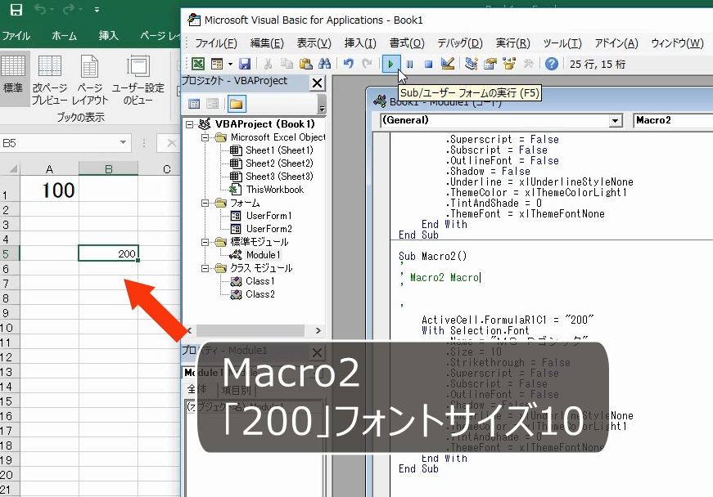
Task: Open Find with the binoculars icon
Action: pyautogui.click(x=325, y=64)
